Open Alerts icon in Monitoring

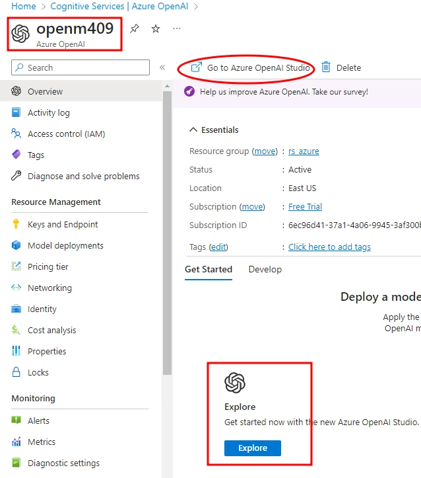coord(16,420)
